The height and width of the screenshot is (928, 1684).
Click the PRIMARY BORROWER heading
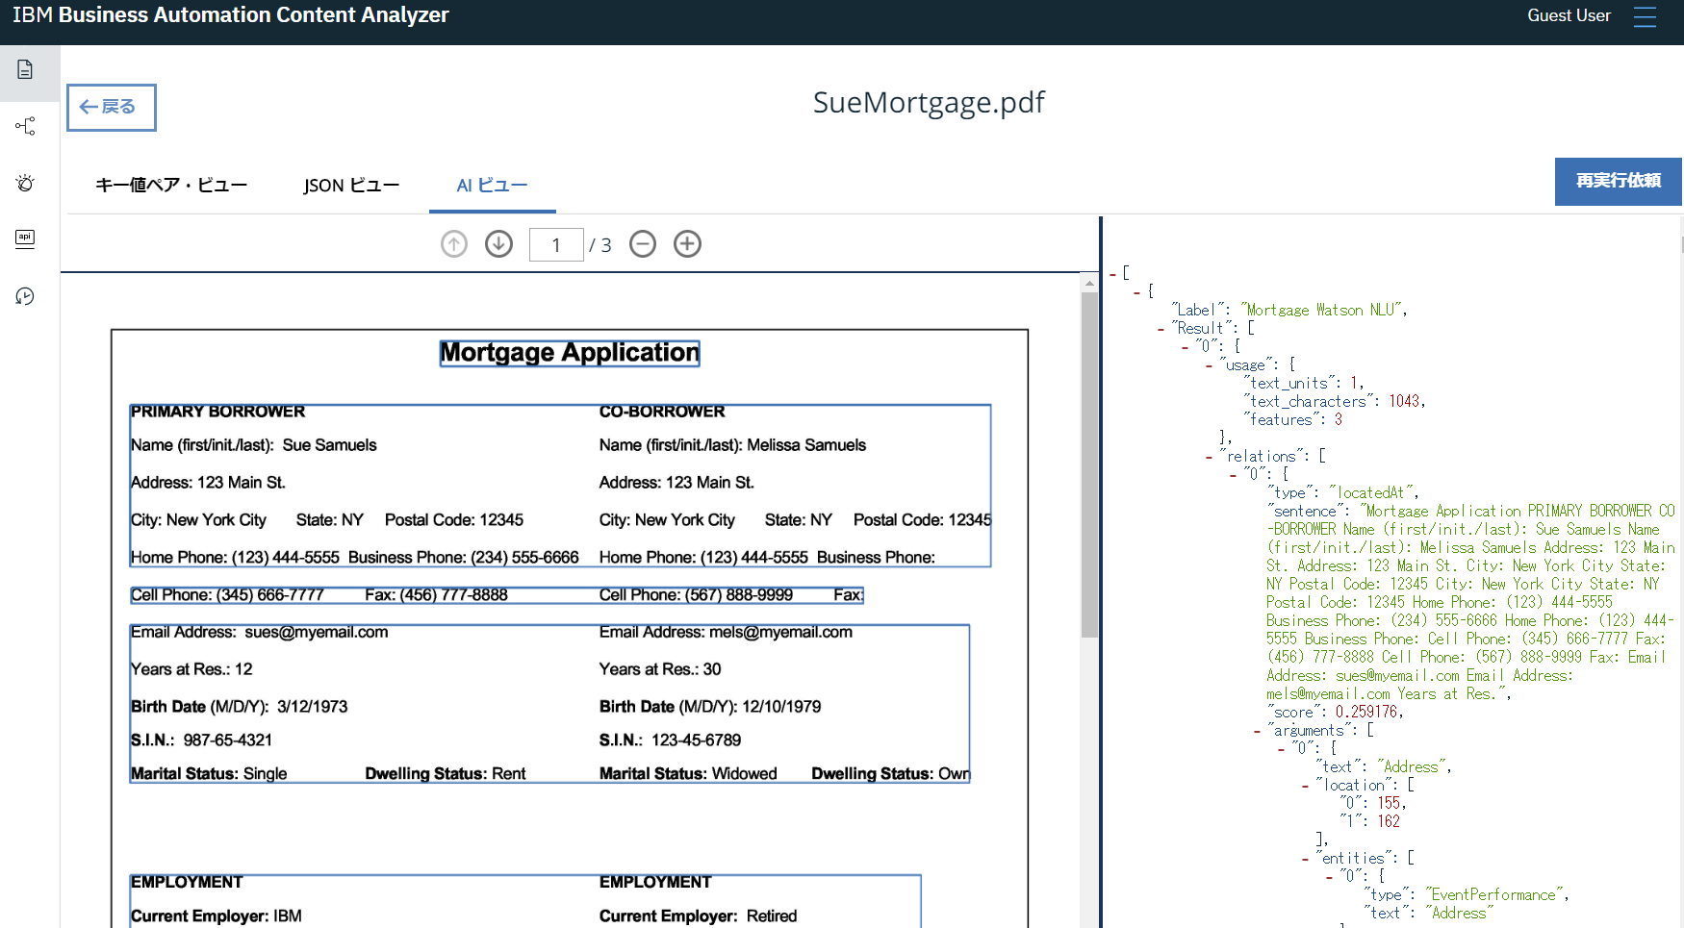click(218, 412)
